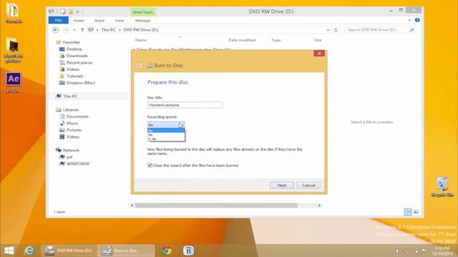Select Tutorials folder in the sidebar
Image resolution: width=458 pixels, height=257 pixels.
pos(74,76)
